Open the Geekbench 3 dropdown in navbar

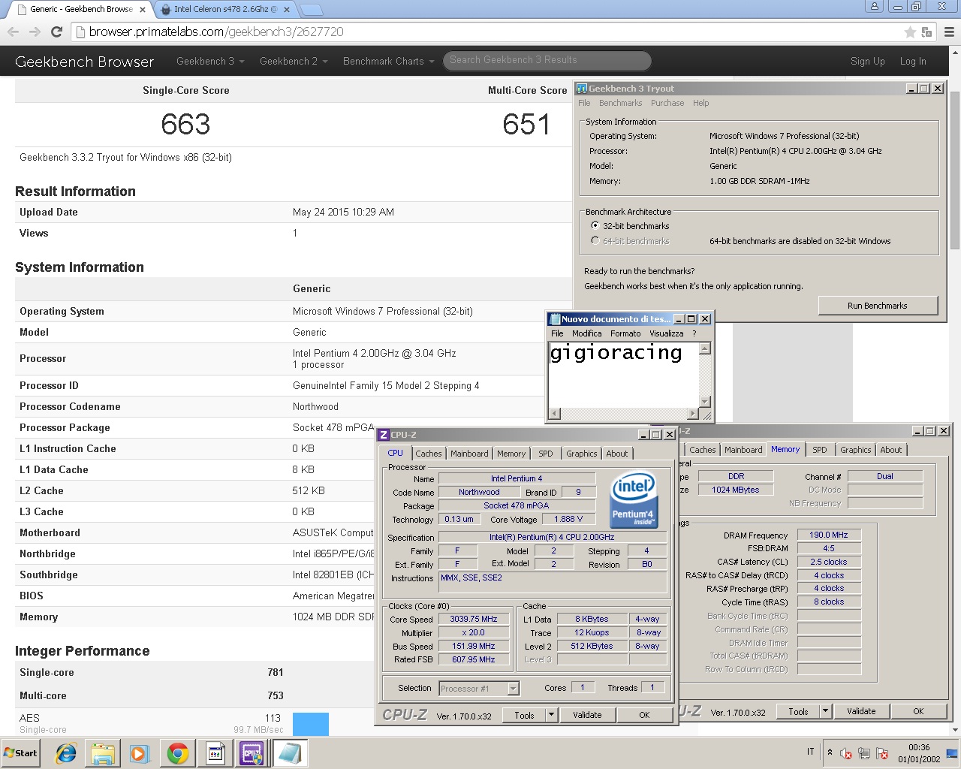[210, 61]
